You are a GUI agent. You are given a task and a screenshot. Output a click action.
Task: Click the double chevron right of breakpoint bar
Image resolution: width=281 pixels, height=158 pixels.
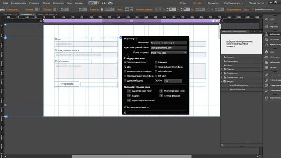(x=223, y=21)
